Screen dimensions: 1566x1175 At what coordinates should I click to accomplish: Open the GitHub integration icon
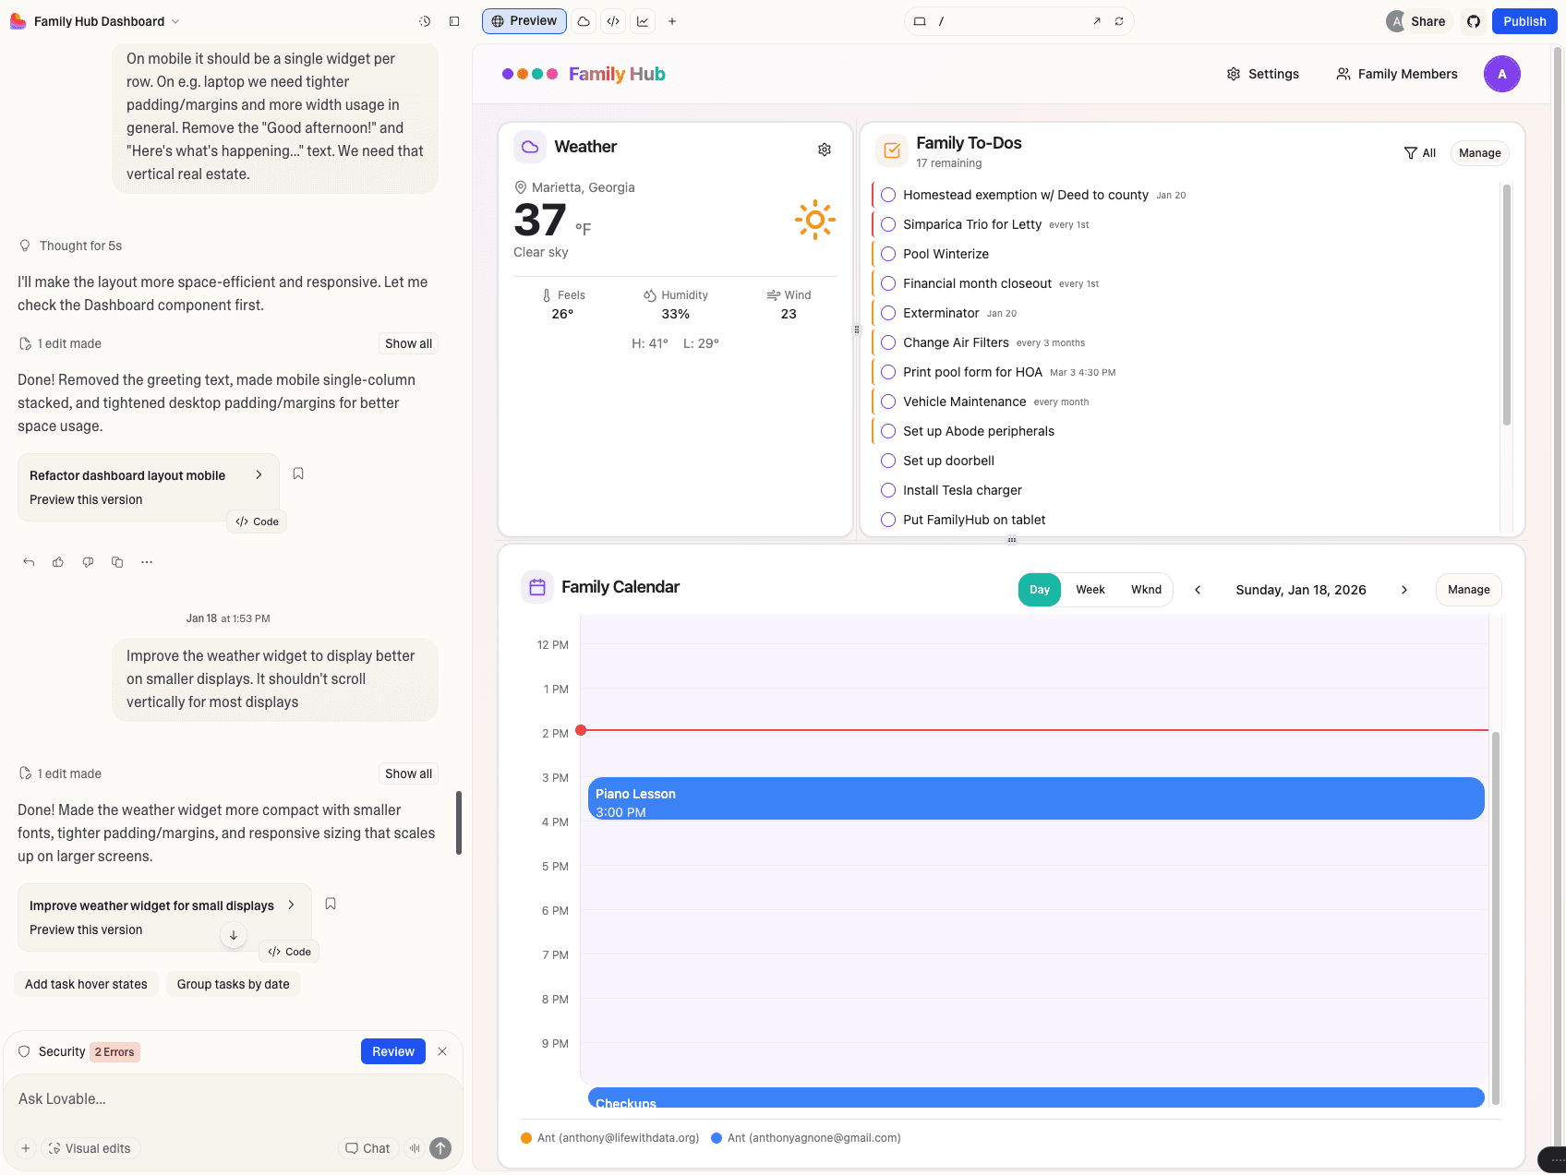pos(1474,20)
